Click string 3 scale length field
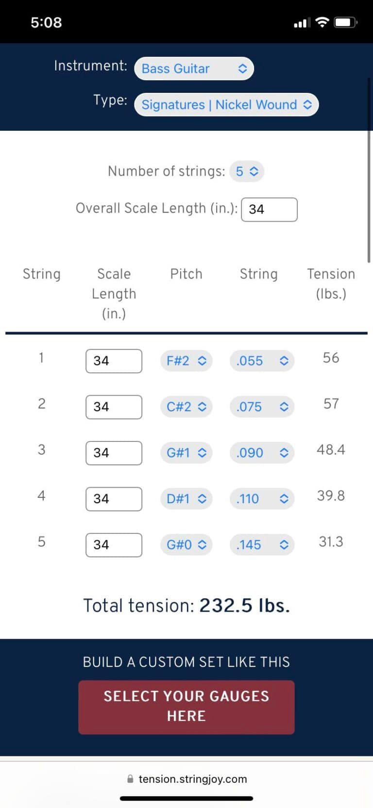 point(114,453)
